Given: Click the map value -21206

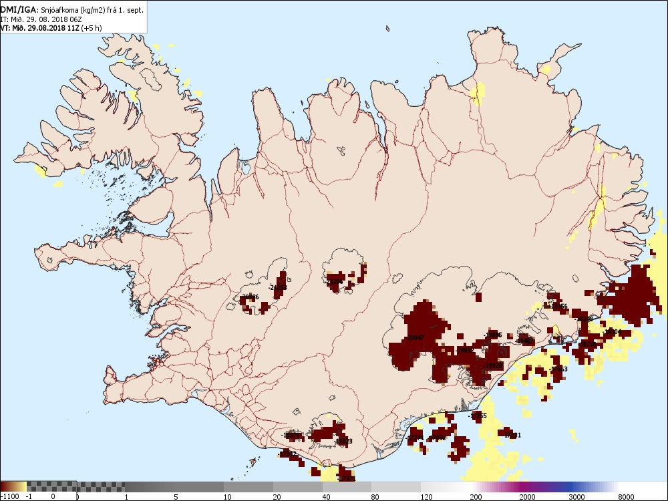Looking at the screenshot, I should pos(333,282).
